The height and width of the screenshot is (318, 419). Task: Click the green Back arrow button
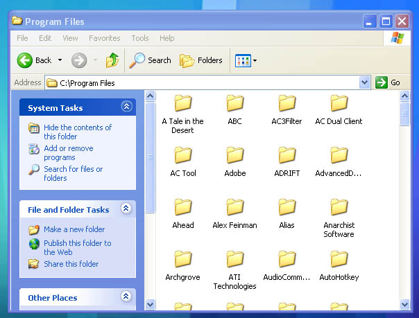click(25, 60)
